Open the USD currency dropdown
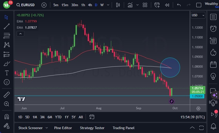The image size is (219, 133). pos(198,15)
